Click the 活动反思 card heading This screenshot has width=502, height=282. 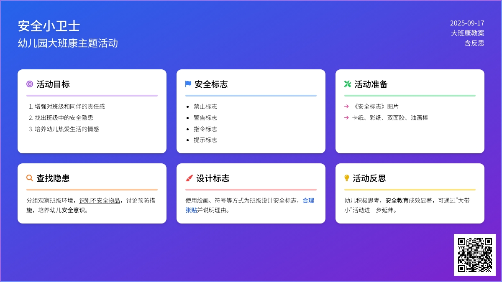(369, 178)
